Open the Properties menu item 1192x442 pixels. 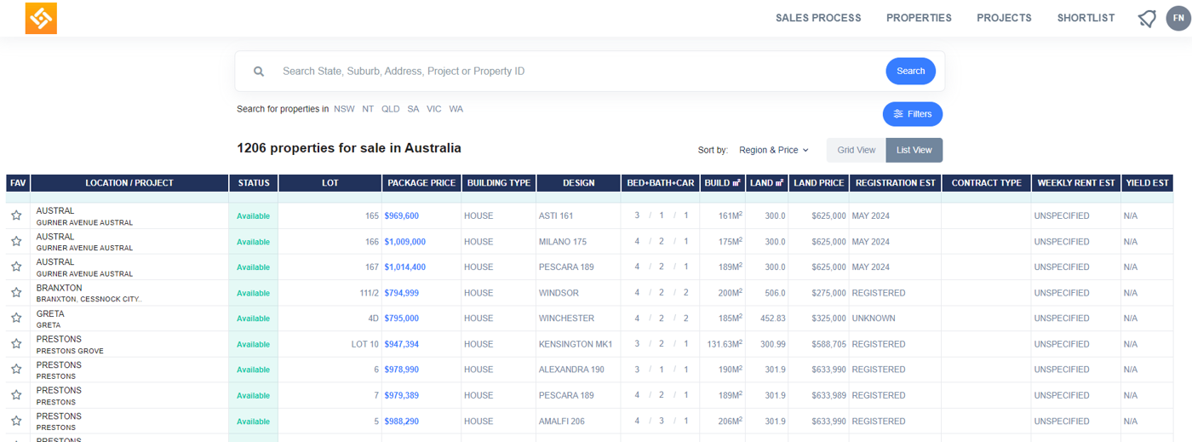(919, 18)
